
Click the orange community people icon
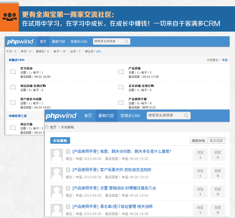pyautogui.click(x=9, y=17)
